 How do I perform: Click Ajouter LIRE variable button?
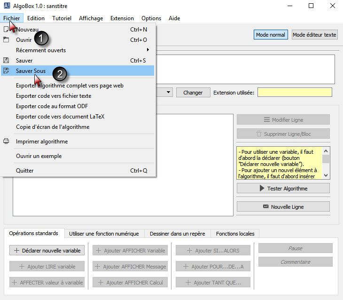click(47, 266)
